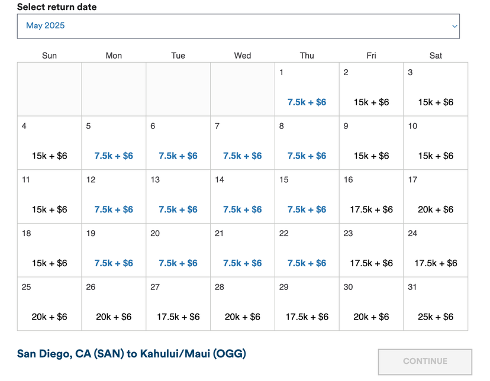The height and width of the screenshot is (381, 490).
Task: Choose May 3 in the Saturday column
Action: coord(436,89)
